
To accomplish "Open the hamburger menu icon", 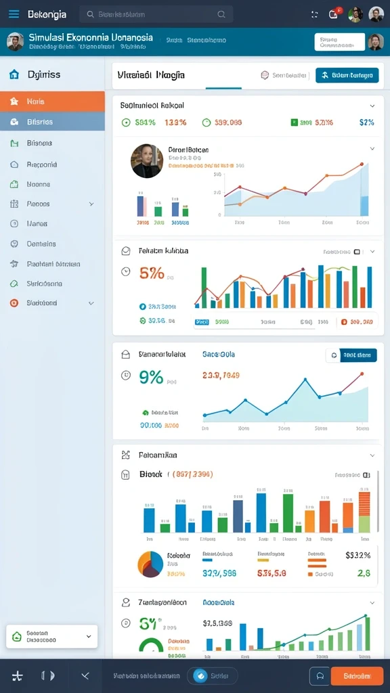I will (x=14, y=14).
